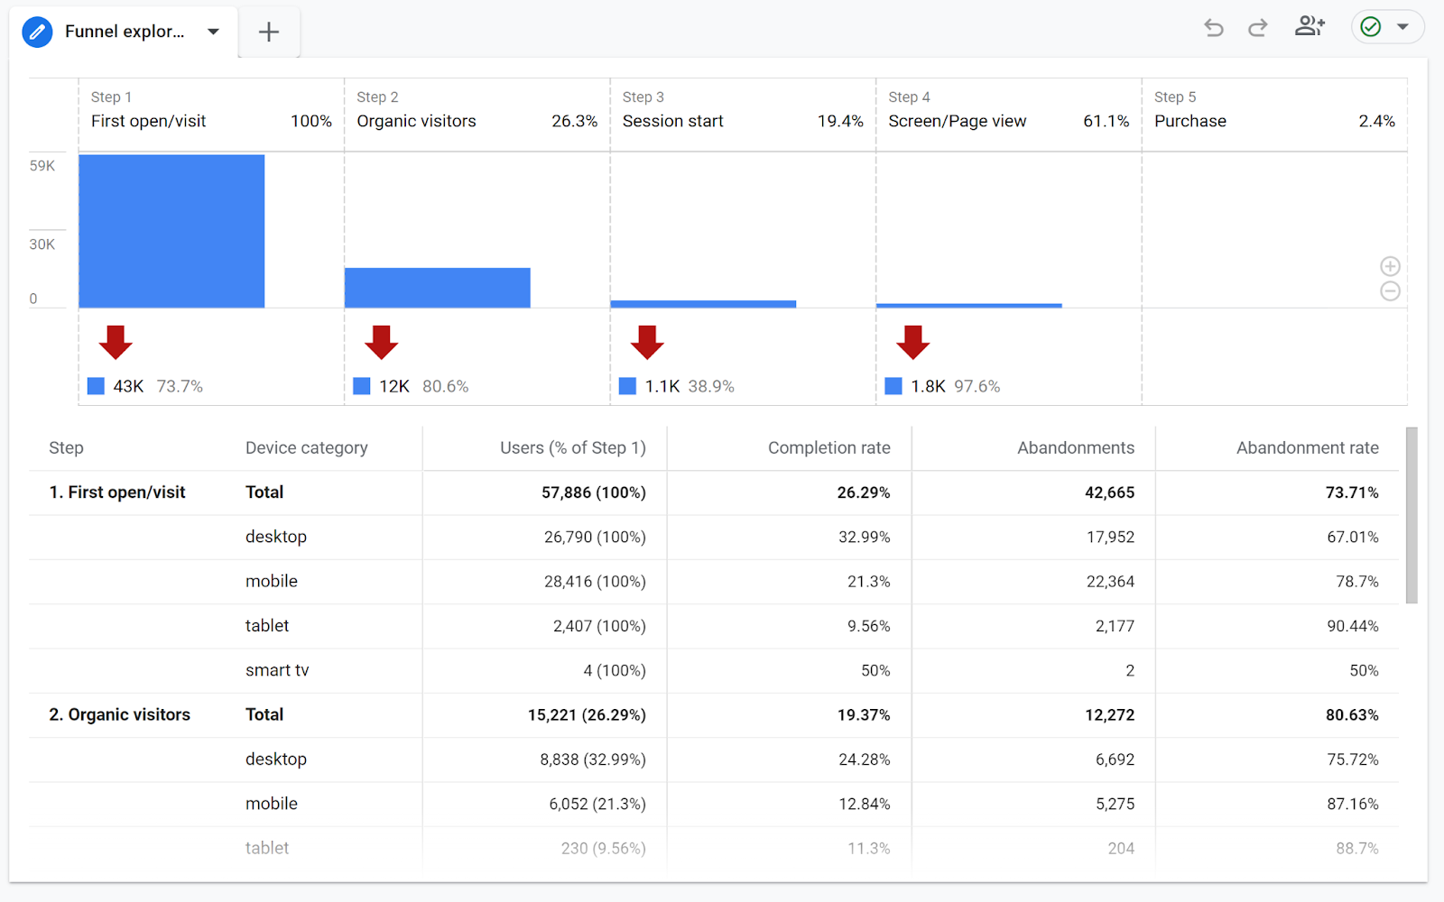Share the exploration with the person-plus icon
1444x902 pixels.
1310,27
